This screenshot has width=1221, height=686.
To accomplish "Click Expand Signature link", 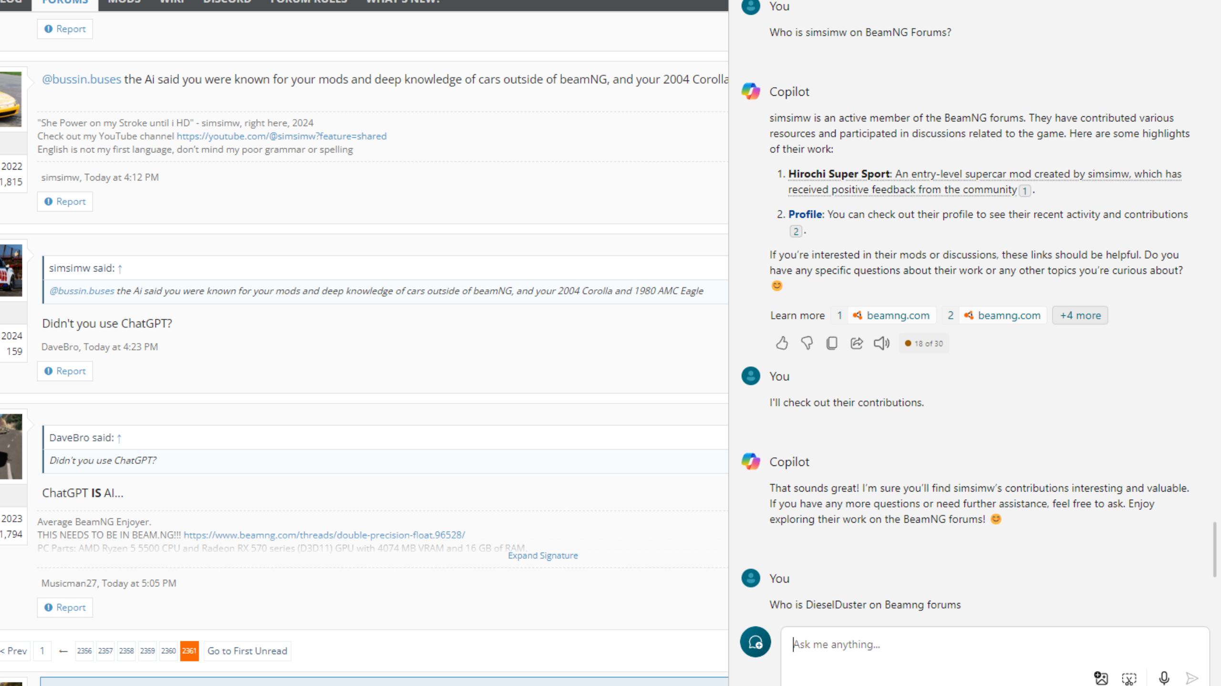I will coord(542,555).
